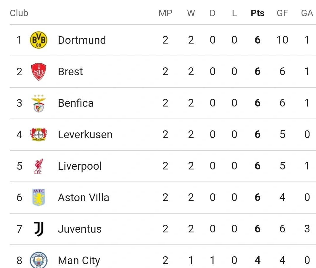Screen dimensions: 316x268
Task: Select the Leverkusen team name
Action: (x=85, y=135)
